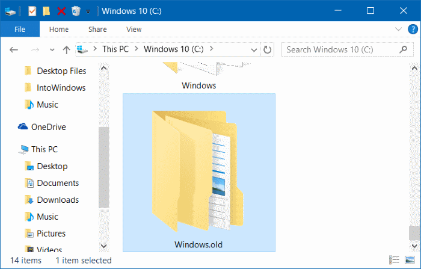This screenshot has width=421, height=269.
Task: Refresh the current folder view
Action: point(267,50)
